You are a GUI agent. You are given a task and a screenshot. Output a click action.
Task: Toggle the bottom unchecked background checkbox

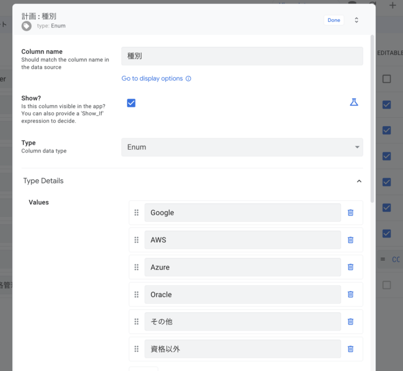[x=387, y=285]
